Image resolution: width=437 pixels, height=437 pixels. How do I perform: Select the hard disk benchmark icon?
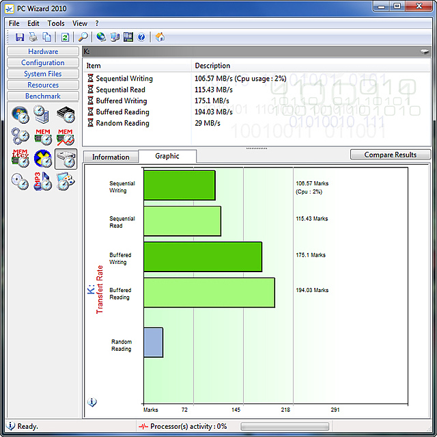coord(66,159)
